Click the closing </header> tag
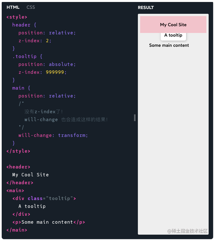The height and width of the screenshot is (240, 214). coord(20,183)
